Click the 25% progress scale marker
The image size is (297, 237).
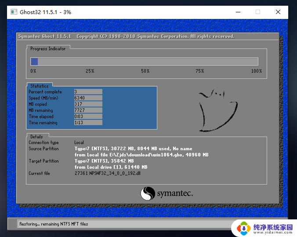point(90,71)
